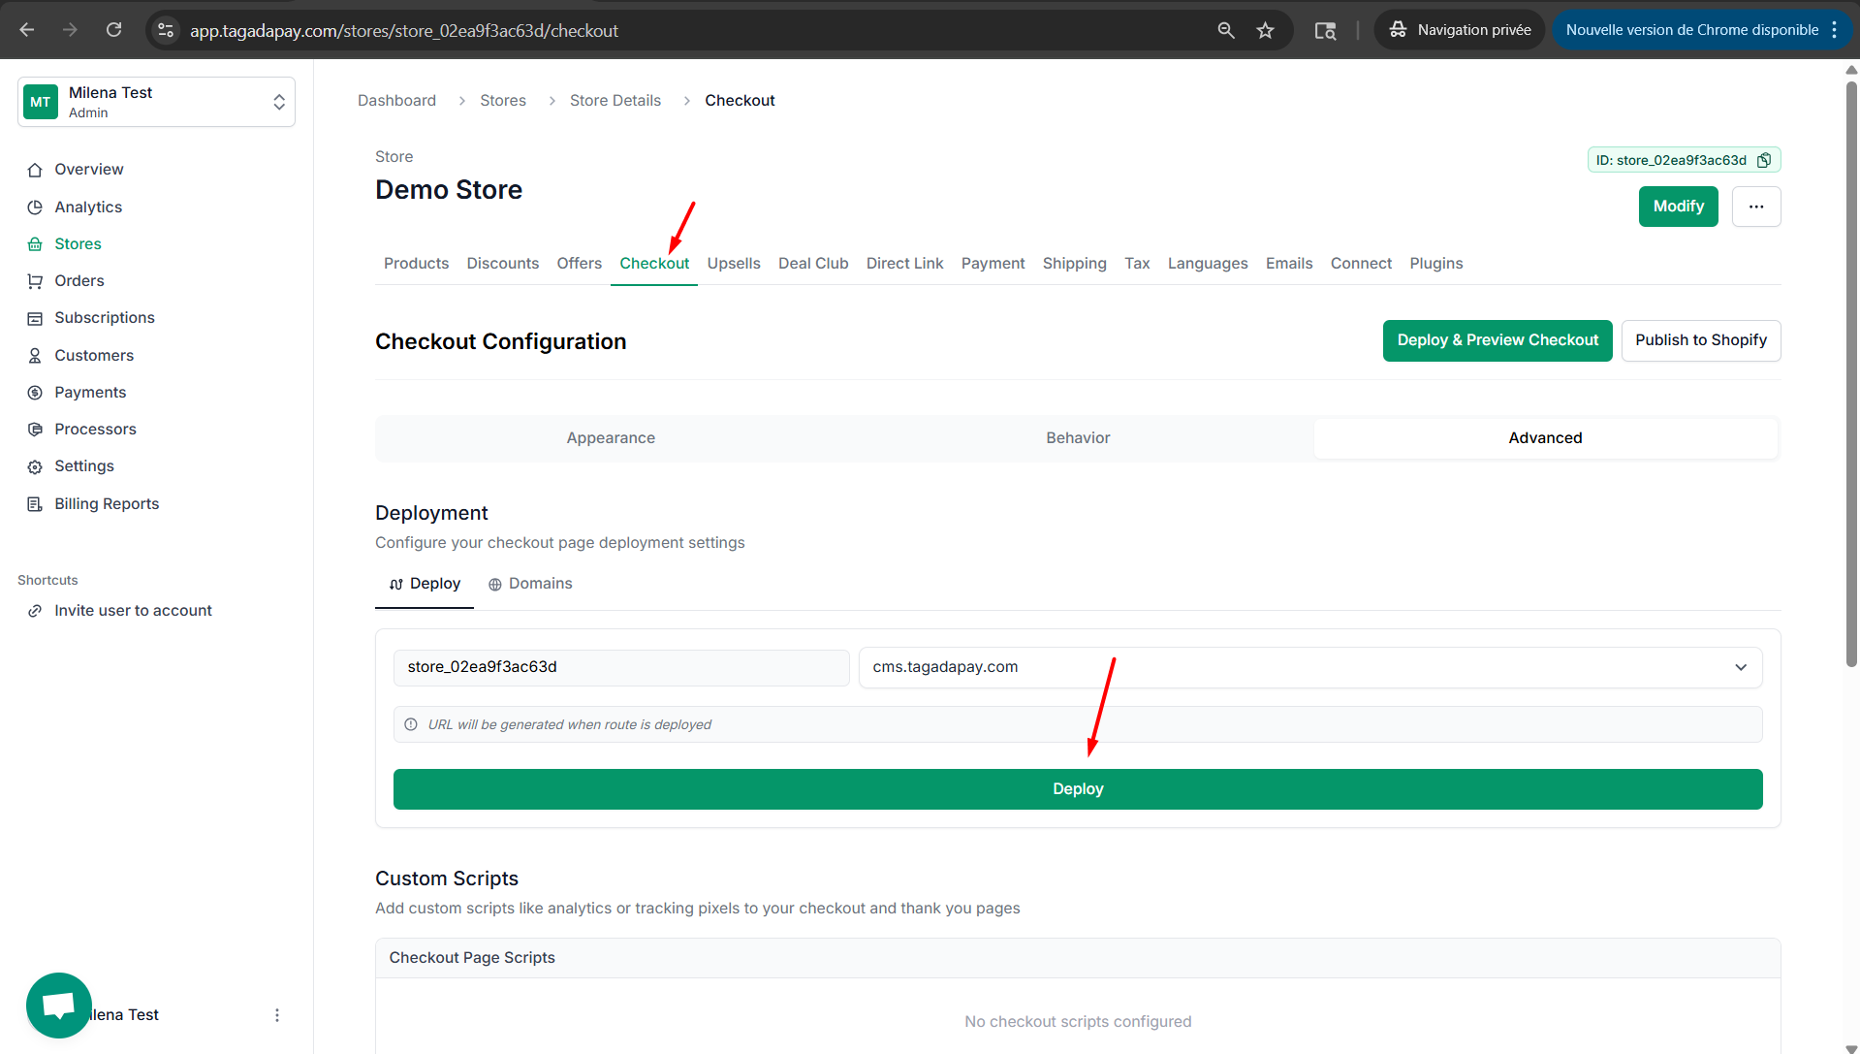Screen dimensions: 1860x1054
Task: Bookmark this page with star icon
Action: pyautogui.click(x=1265, y=30)
